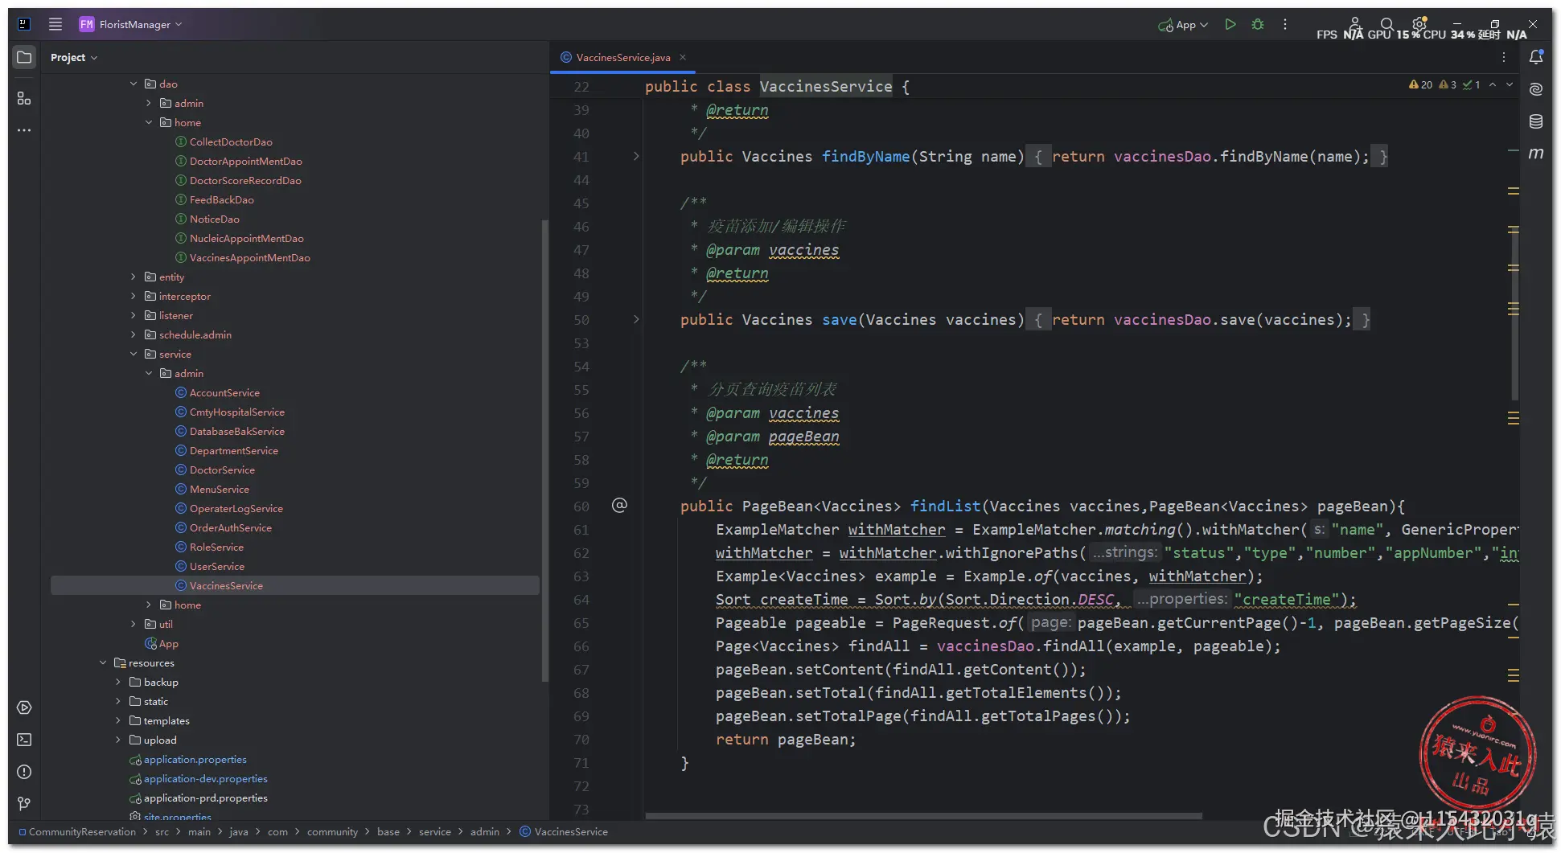Open the Notifications bell panel
Screen dimensions: 1561x853
[1536, 57]
